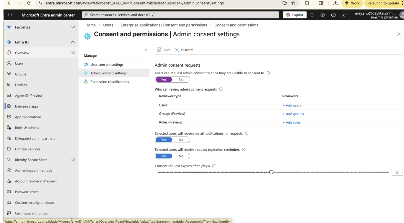Click the expiration days value box
The image size is (404, 223).
point(397,172)
